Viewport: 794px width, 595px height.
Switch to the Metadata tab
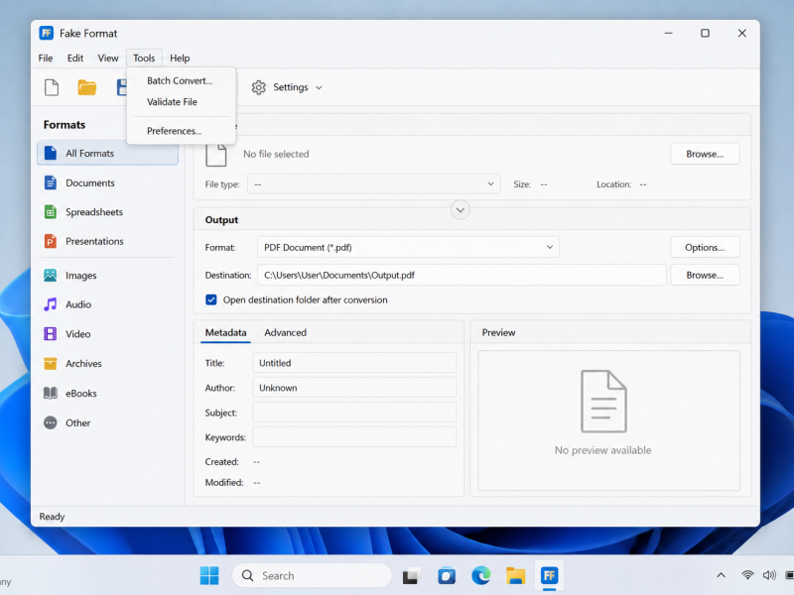[226, 332]
